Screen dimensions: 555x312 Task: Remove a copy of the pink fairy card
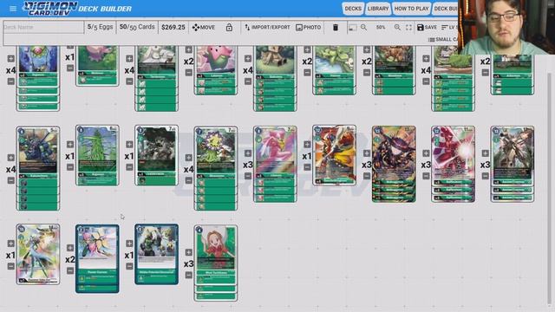coord(248,176)
